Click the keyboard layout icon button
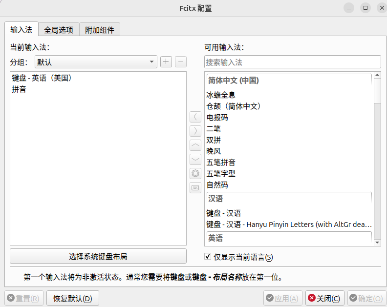 point(195,187)
